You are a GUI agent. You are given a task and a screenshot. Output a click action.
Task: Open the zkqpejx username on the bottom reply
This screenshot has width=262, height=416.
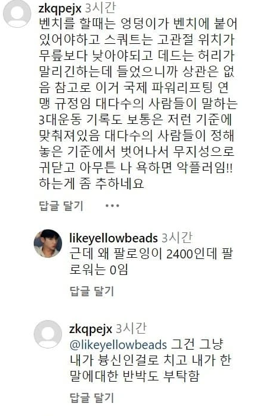pos(90,329)
